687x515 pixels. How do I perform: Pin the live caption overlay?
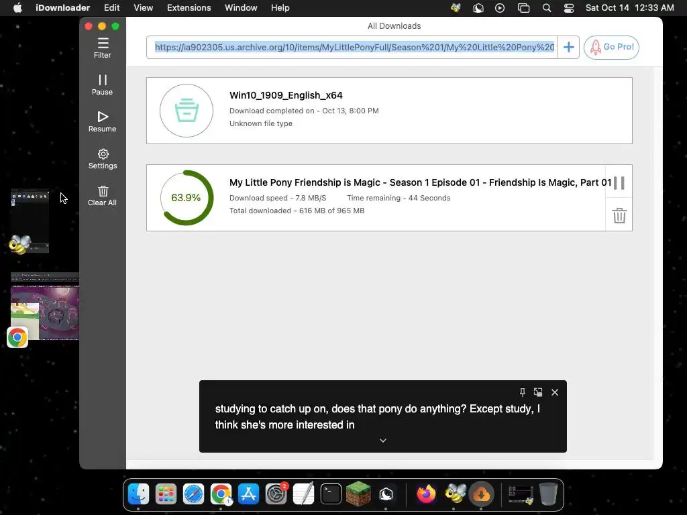click(x=522, y=392)
